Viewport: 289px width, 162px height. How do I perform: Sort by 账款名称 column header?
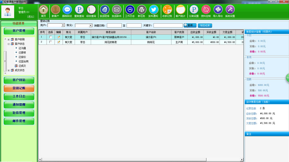click(x=111, y=32)
